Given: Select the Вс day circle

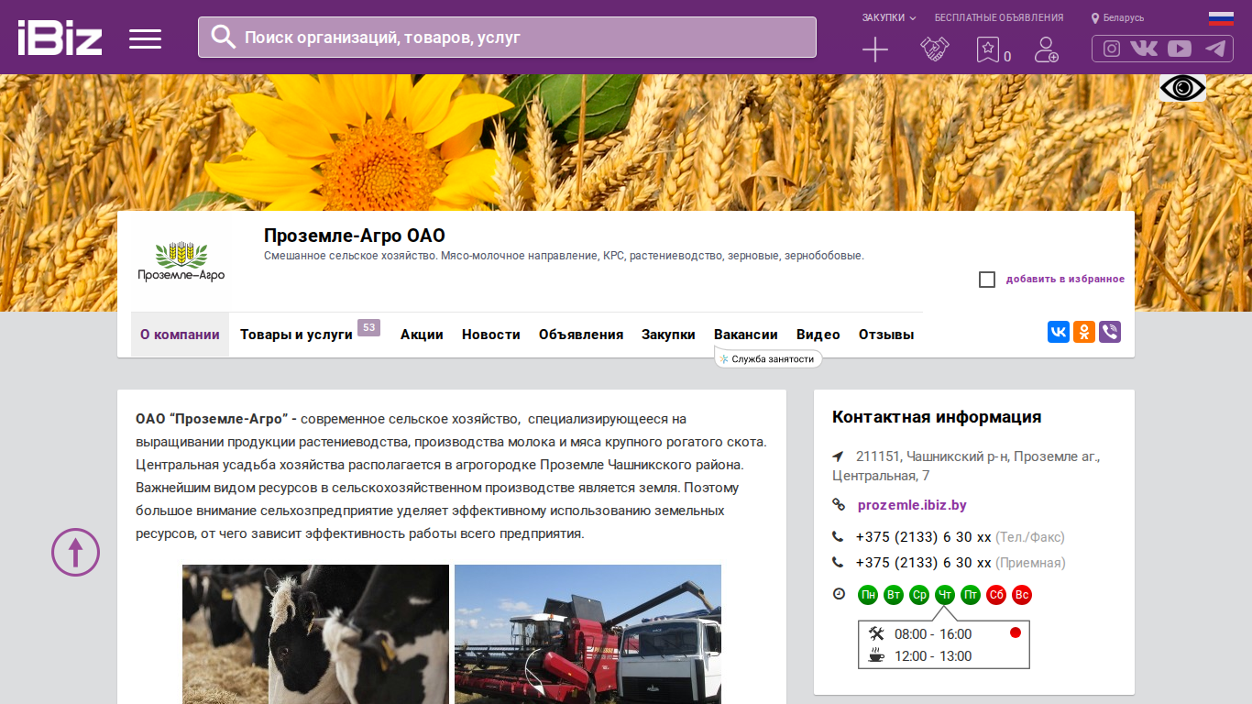Looking at the screenshot, I should (x=1022, y=595).
